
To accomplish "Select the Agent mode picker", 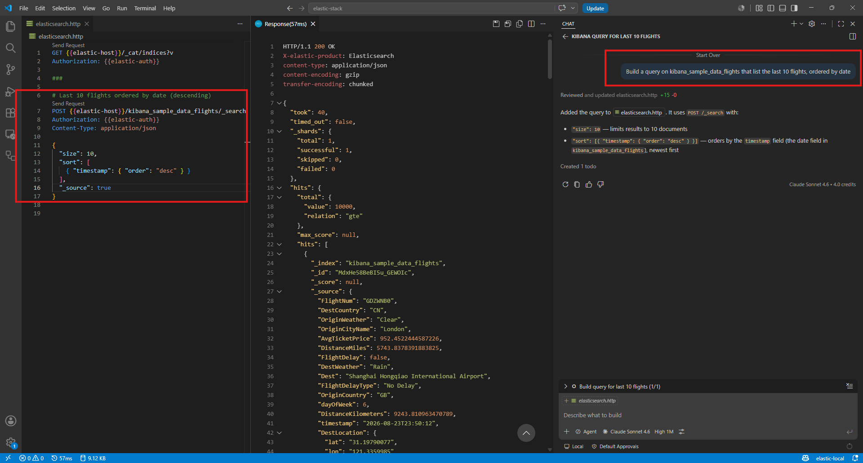I will coord(586,432).
